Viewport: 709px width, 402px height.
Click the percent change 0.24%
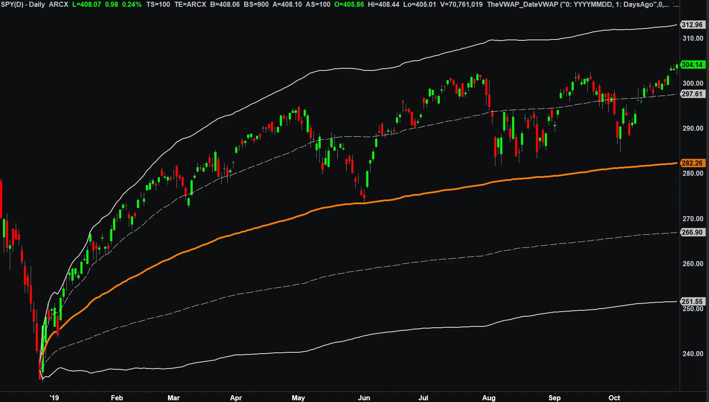pos(132,4)
